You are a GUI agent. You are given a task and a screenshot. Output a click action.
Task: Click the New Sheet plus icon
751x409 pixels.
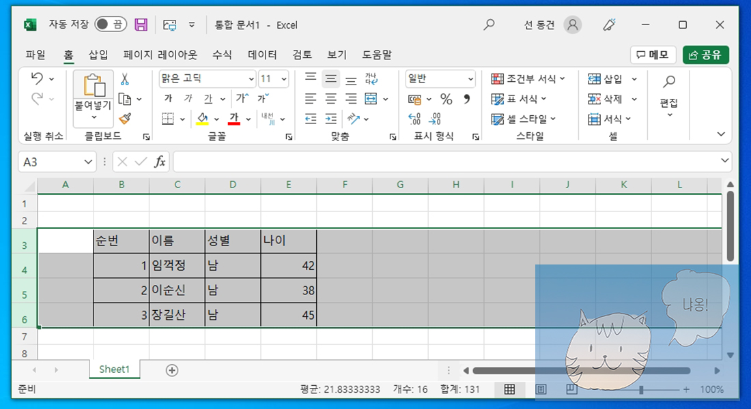click(172, 369)
